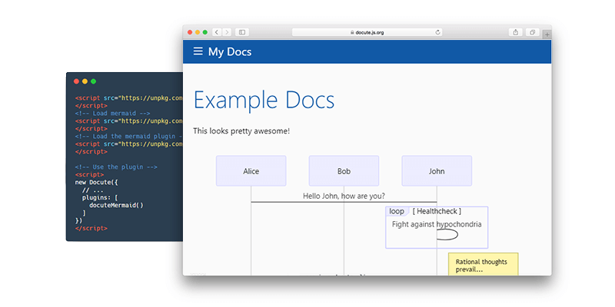Click the browser back arrow
This screenshot has height=307, width=615.
217,32
